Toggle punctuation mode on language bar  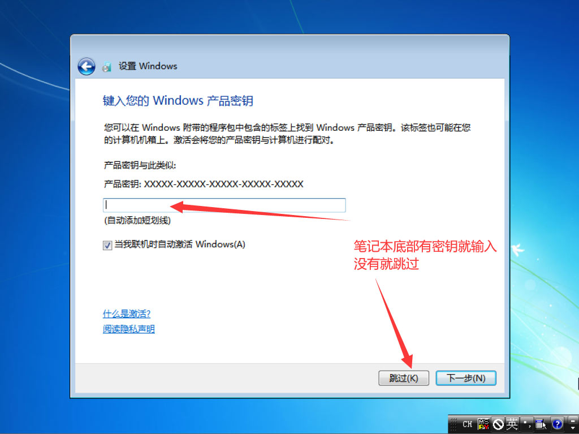(x=527, y=424)
